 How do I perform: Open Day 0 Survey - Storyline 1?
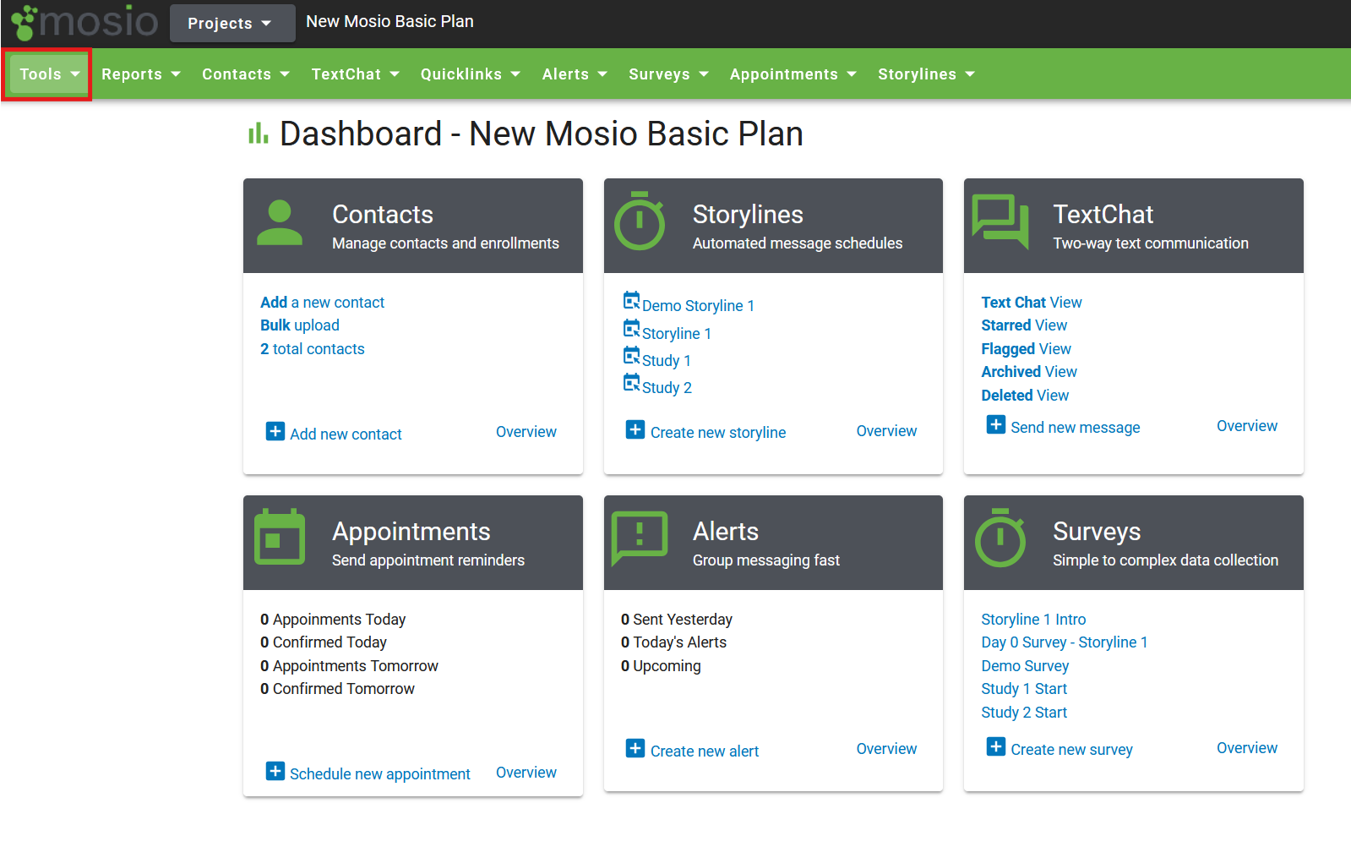tap(1065, 642)
